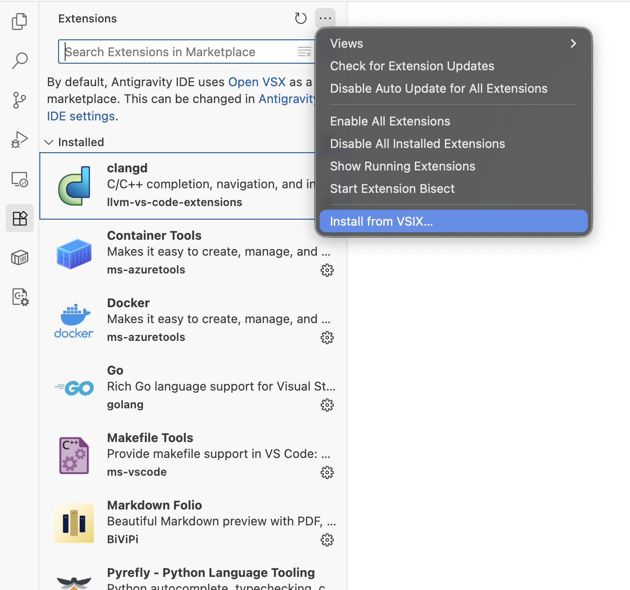Click the BiViPi publisher text
630x590 pixels.
[122, 539]
